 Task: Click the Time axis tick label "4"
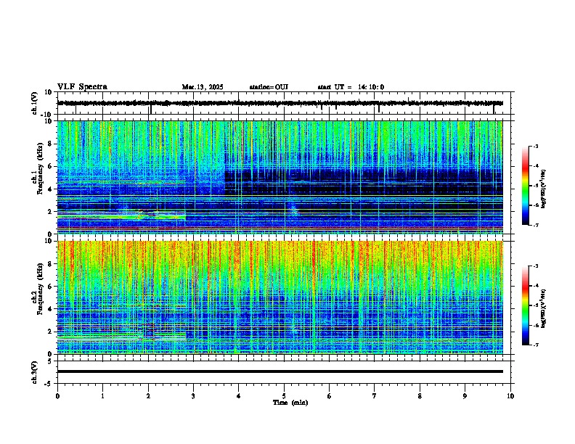point(239,396)
